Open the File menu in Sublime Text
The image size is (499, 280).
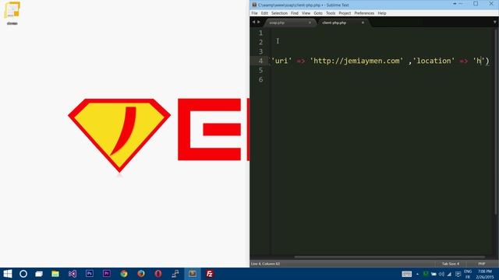click(254, 13)
